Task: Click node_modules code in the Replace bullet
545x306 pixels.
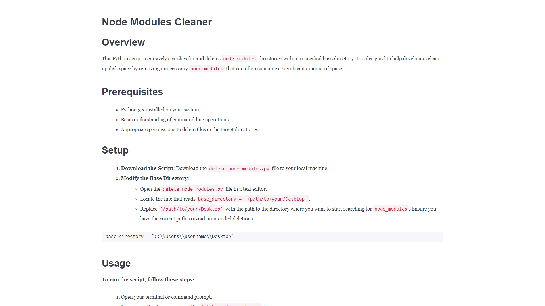Action: tap(391, 209)
